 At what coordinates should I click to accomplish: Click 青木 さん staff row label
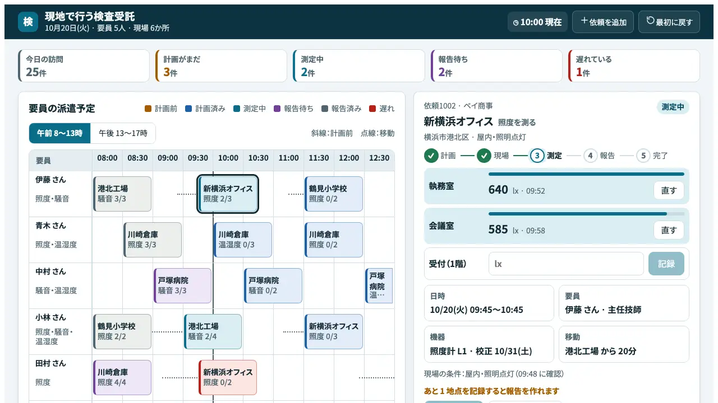[x=50, y=226]
